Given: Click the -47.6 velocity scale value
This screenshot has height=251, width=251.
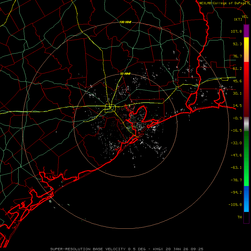Looking at the screenshot, I should pos(236,155).
